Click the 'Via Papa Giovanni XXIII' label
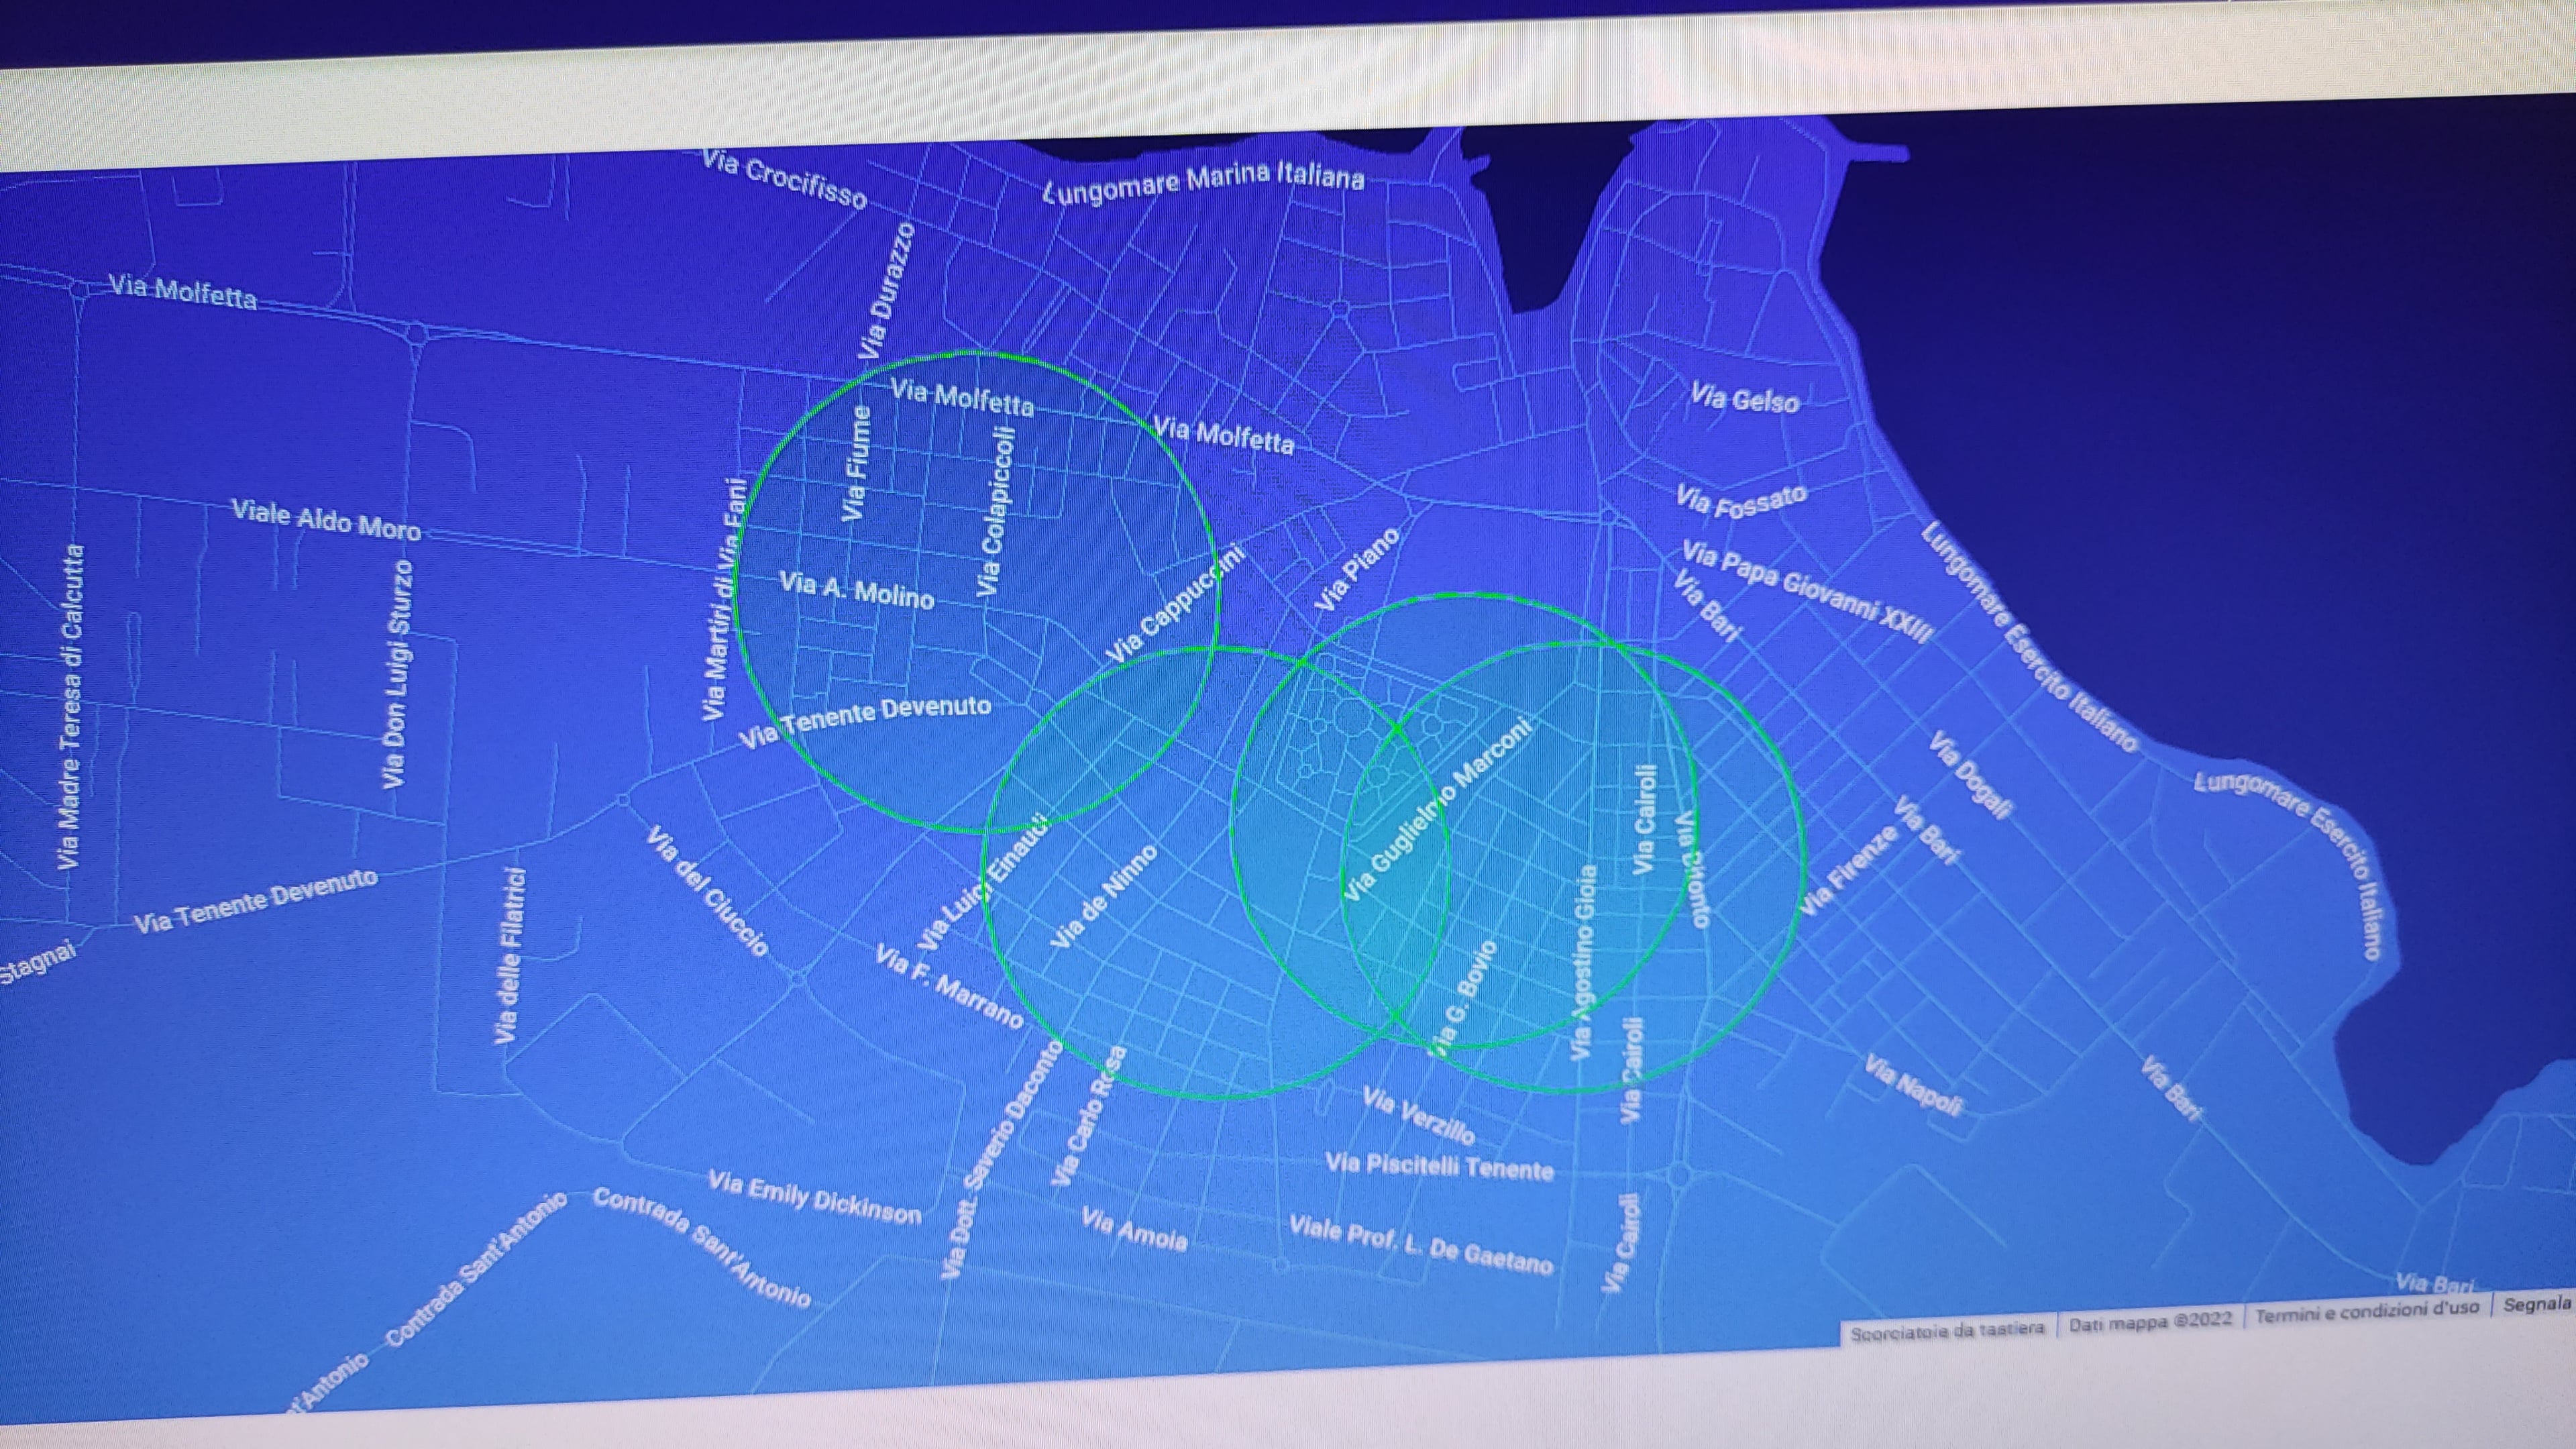The height and width of the screenshot is (1449, 2576). click(x=1806, y=592)
